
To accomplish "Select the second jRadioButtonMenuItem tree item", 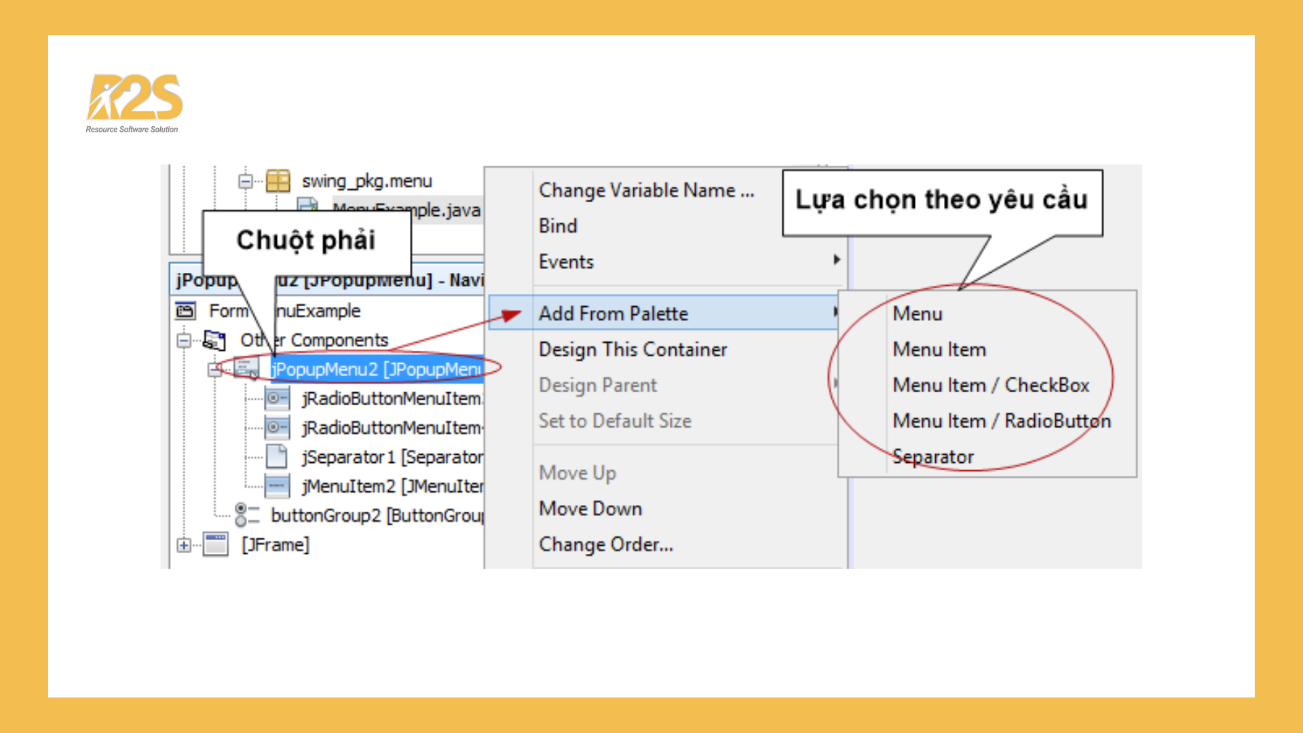I will pyautogui.click(x=392, y=428).
